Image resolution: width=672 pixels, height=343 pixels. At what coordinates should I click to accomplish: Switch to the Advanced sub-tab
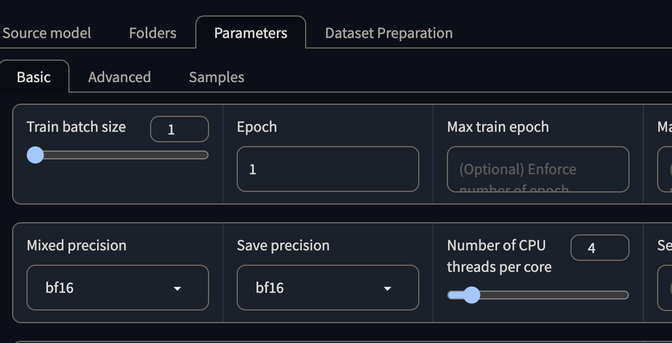(119, 77)
